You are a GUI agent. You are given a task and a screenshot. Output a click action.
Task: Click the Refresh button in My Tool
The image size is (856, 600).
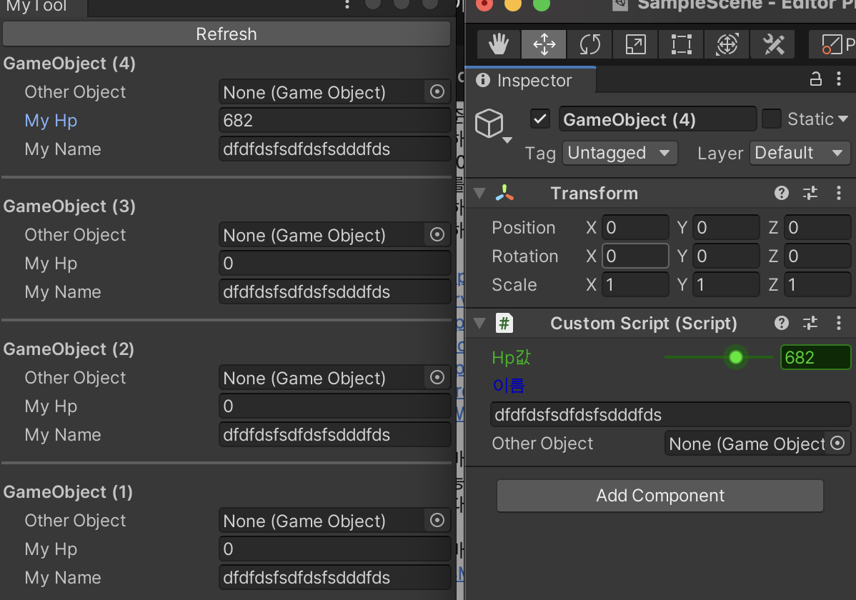[x=226, y=34]
